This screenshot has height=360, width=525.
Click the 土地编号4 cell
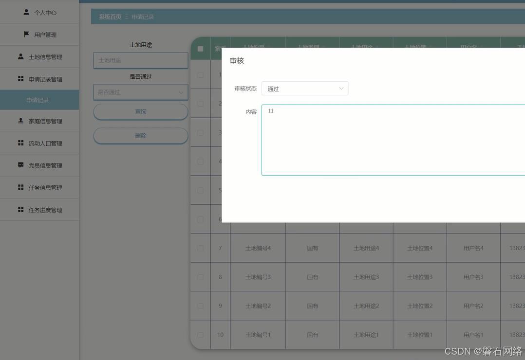click(258, 248)
